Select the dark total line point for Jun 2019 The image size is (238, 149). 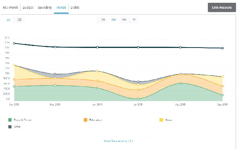pyautogui.click(x=97, y=47)
